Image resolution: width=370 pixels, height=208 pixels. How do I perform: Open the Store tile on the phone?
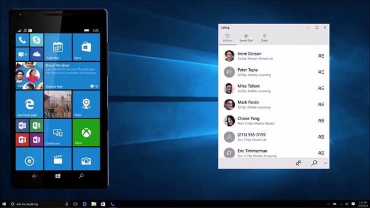click(x=86, y=47)
